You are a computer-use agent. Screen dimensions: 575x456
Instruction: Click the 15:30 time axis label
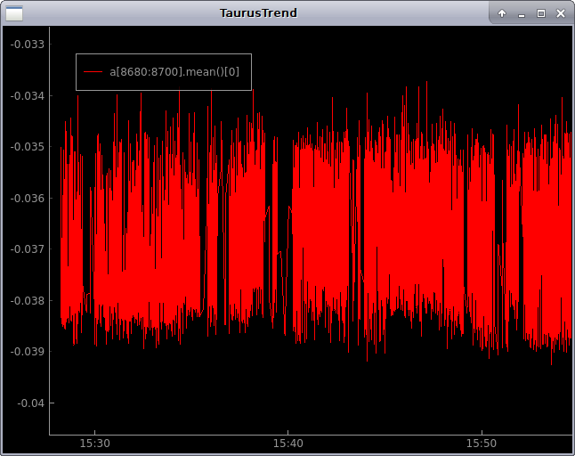(x=94, y=444)
